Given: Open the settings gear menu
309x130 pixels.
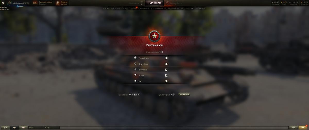Looking at the screenshot, I should click(x=3, y=3).
